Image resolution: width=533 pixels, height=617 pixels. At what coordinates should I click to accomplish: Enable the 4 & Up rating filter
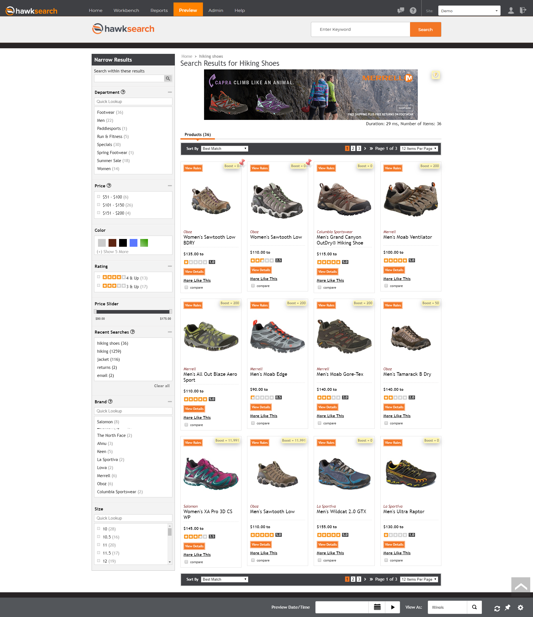point(99,277)
